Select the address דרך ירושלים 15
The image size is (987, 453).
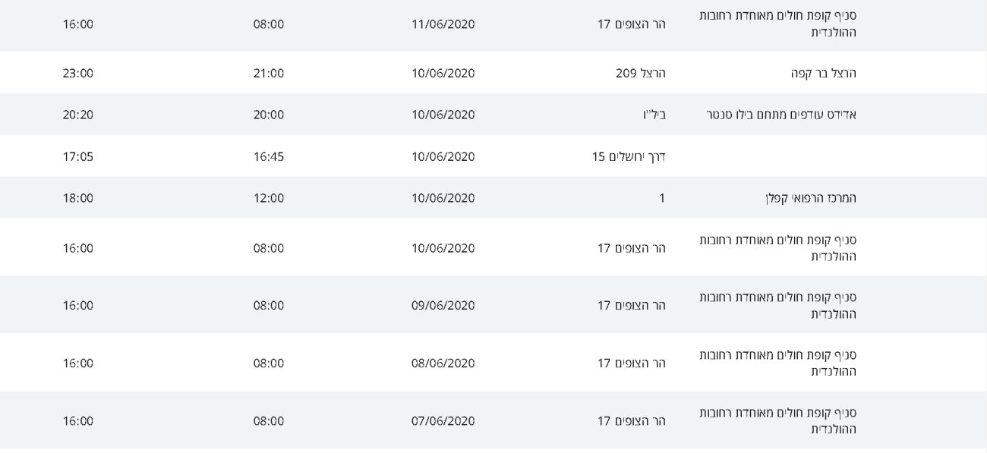click(629, 157)
